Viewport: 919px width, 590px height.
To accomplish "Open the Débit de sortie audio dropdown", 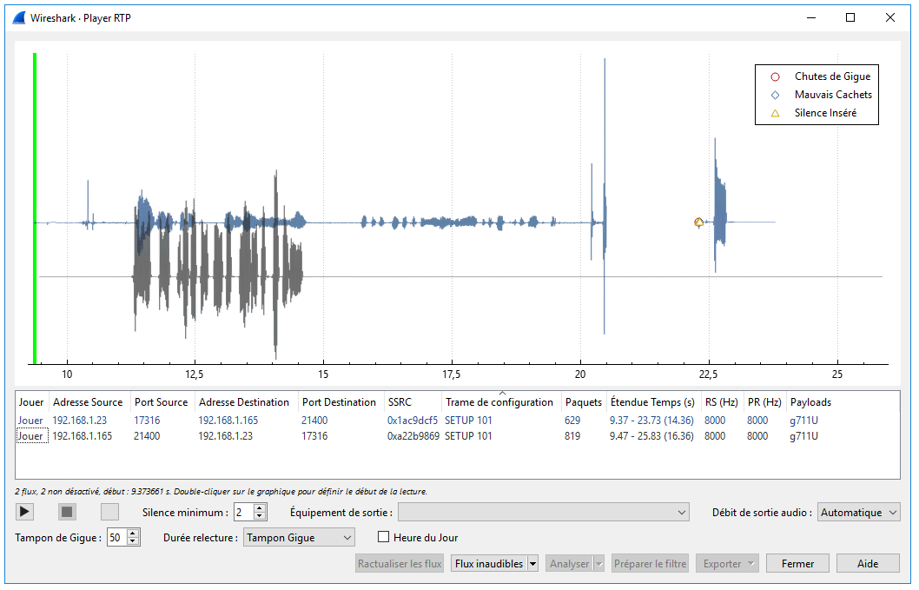I will click(x=858, y=513).
